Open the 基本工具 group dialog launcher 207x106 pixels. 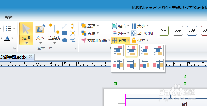[x=75, y=48]
